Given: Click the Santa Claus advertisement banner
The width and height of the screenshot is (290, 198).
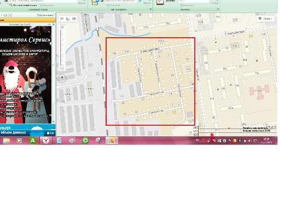Looking at the screenshot, I should tap(26, 75).
